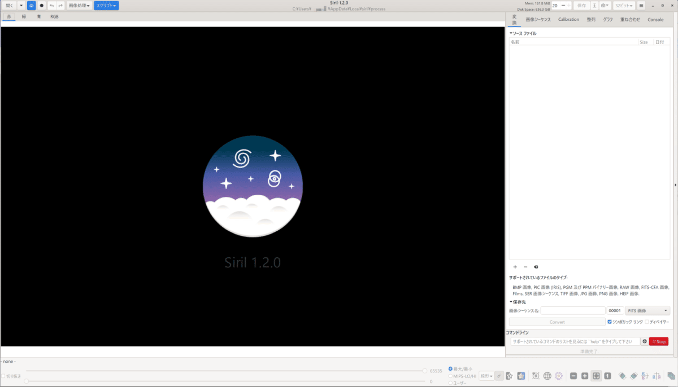Click the save-as download icon
The image size is (678, 387).
pyautogui.click(x=594, y=5)
